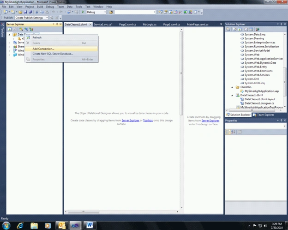Collapse the ClientBin folder node
288x230 pixels.
point(232,87)
